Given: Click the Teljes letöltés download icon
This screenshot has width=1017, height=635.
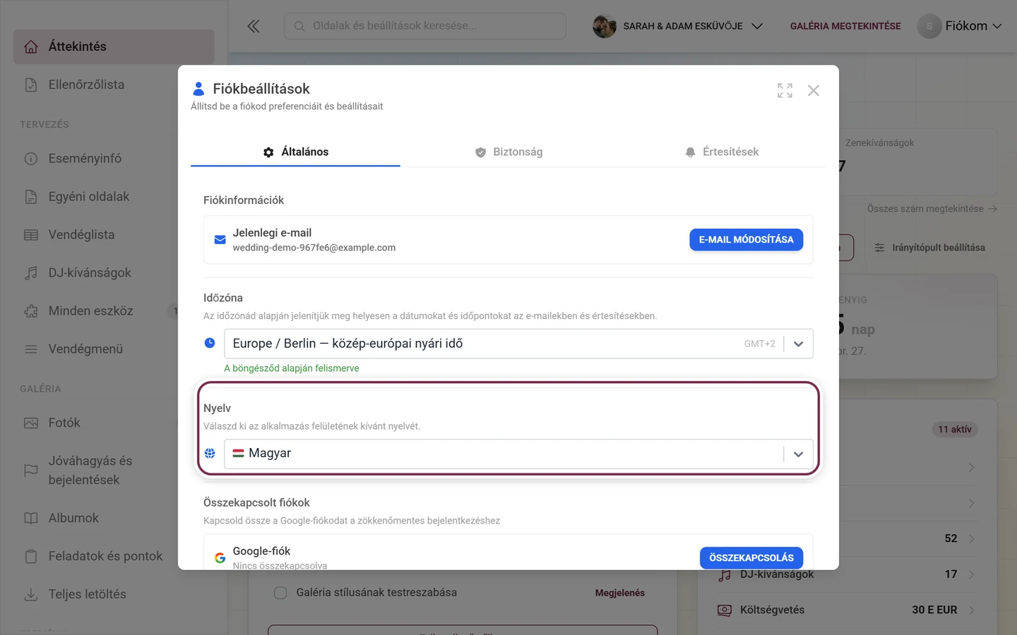Looking at the screenshot, I should click(x=31, y=595).
